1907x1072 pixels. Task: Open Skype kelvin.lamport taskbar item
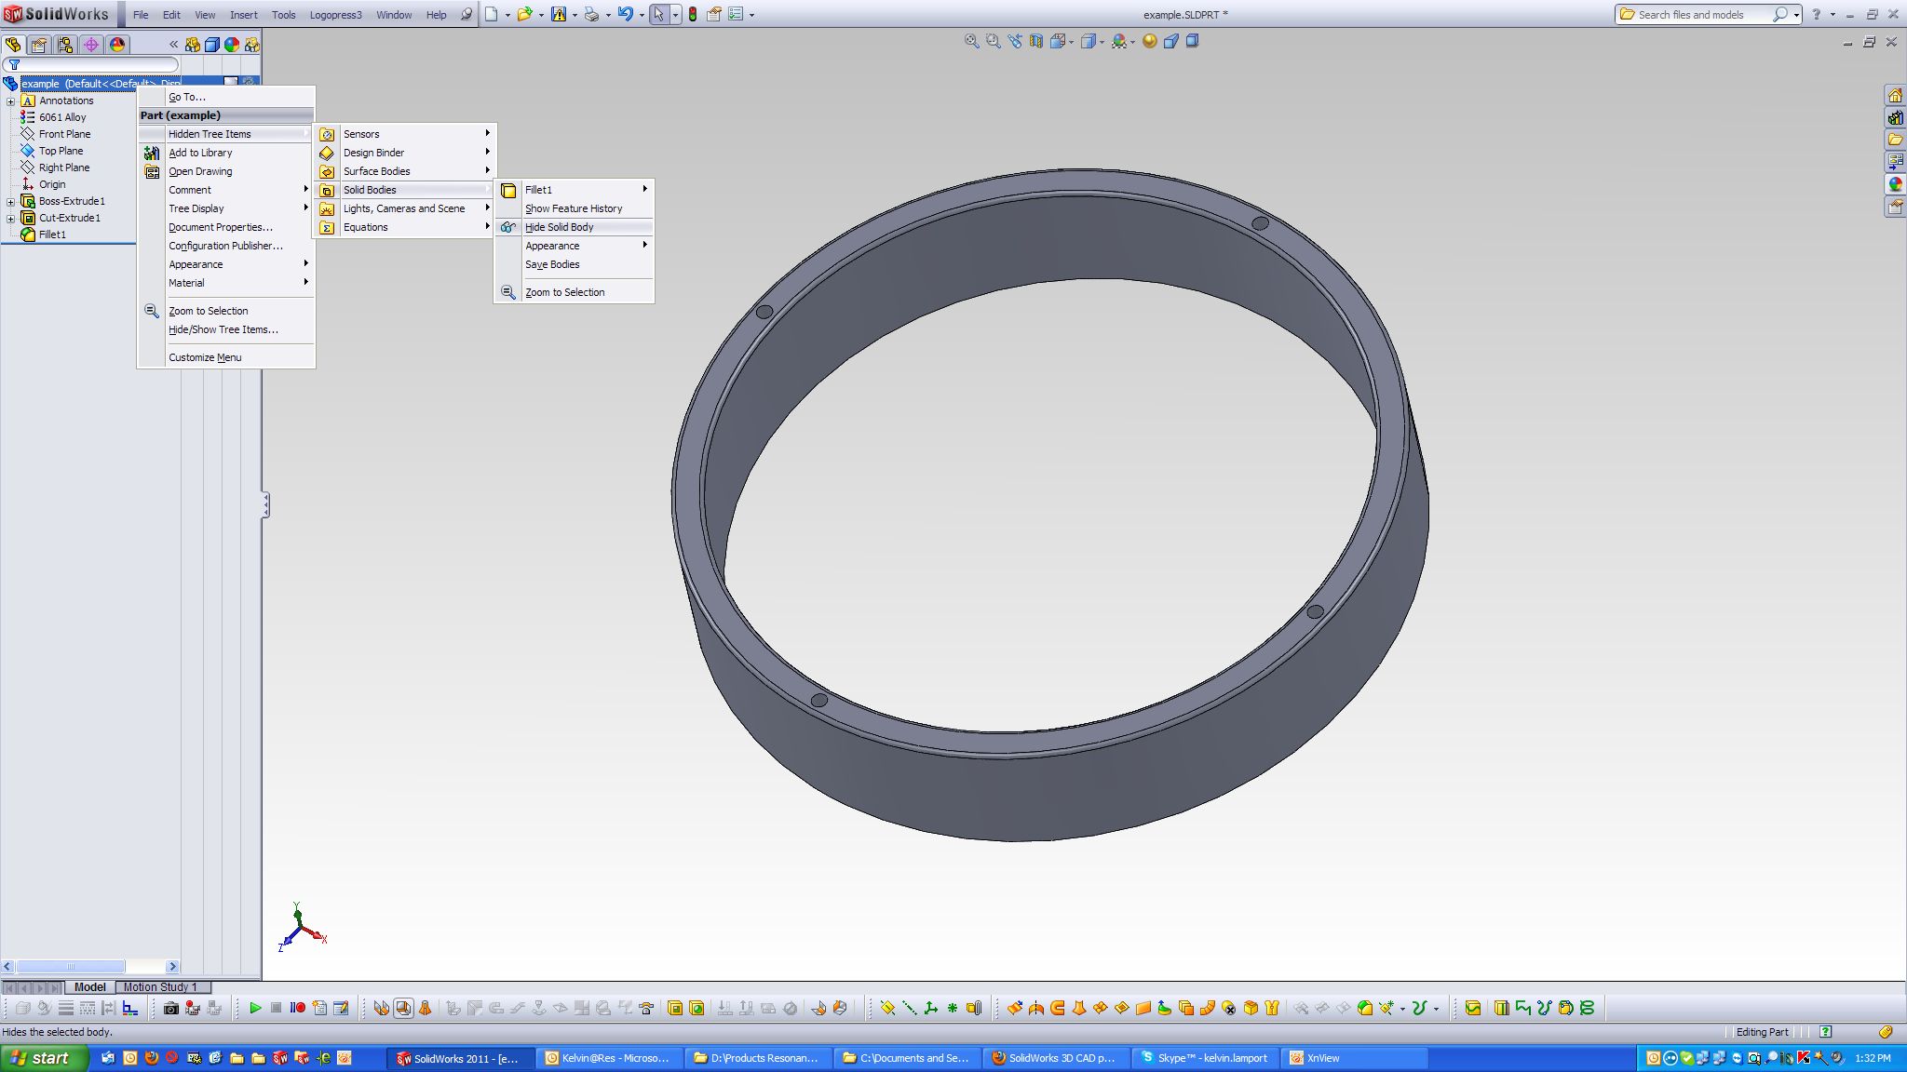[x=1204, y=1058]
